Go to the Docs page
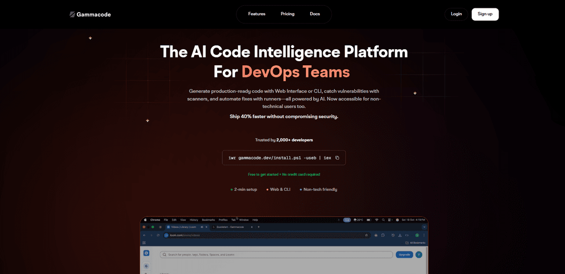565x274 pixels. 314,14
